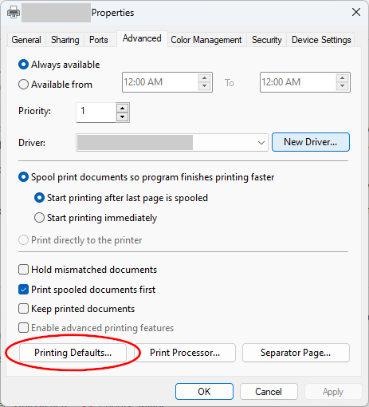The height and width of the screenshot is (407, 369).
Task: Click the Available from start time field
Action: point(160,82)
